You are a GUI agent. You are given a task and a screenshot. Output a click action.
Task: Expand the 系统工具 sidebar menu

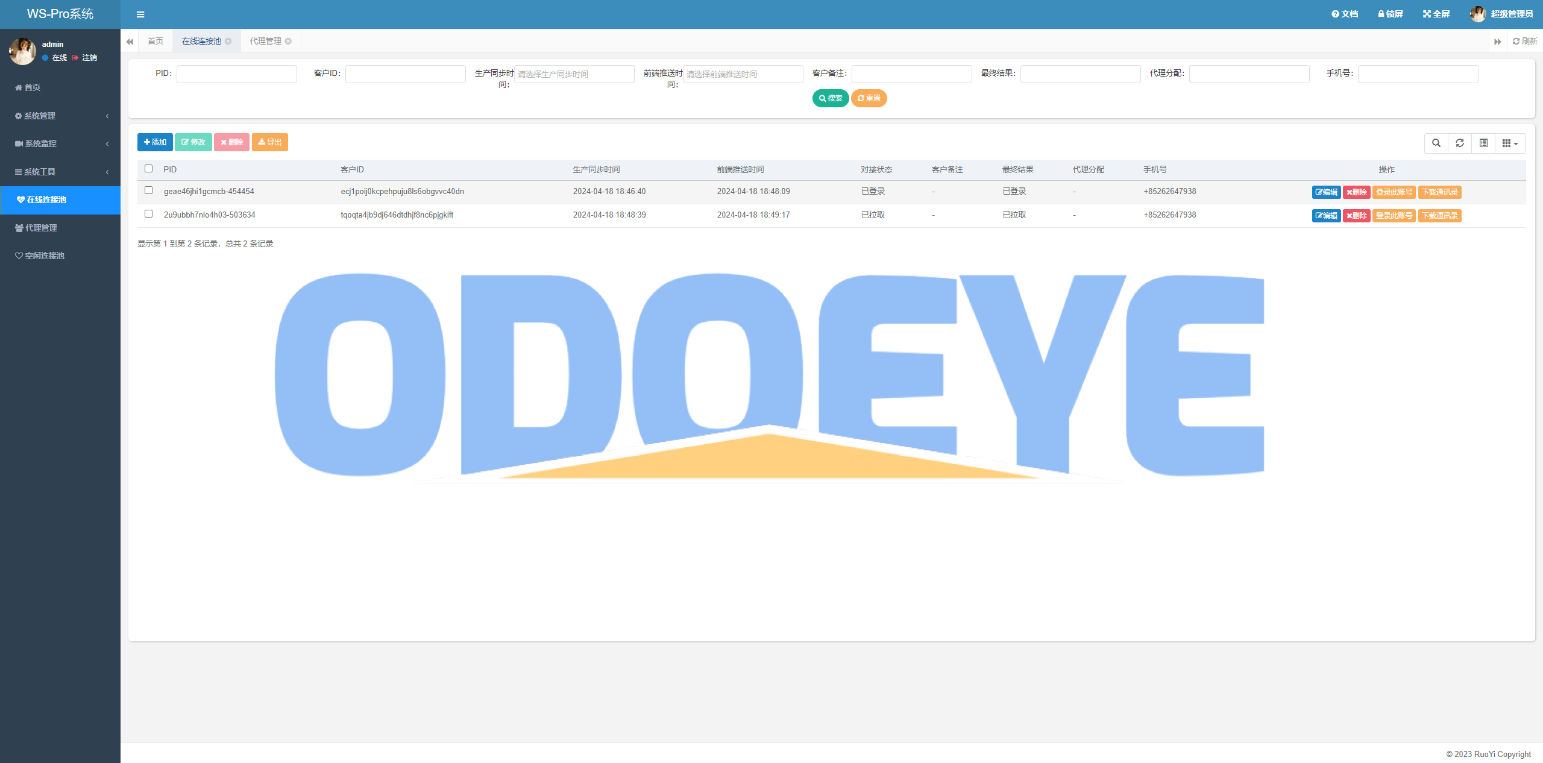tap(60, 172)
